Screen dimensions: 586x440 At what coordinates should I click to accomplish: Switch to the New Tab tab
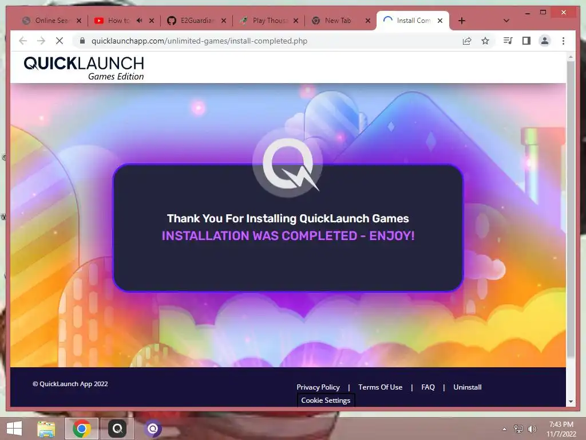[338, 21]
